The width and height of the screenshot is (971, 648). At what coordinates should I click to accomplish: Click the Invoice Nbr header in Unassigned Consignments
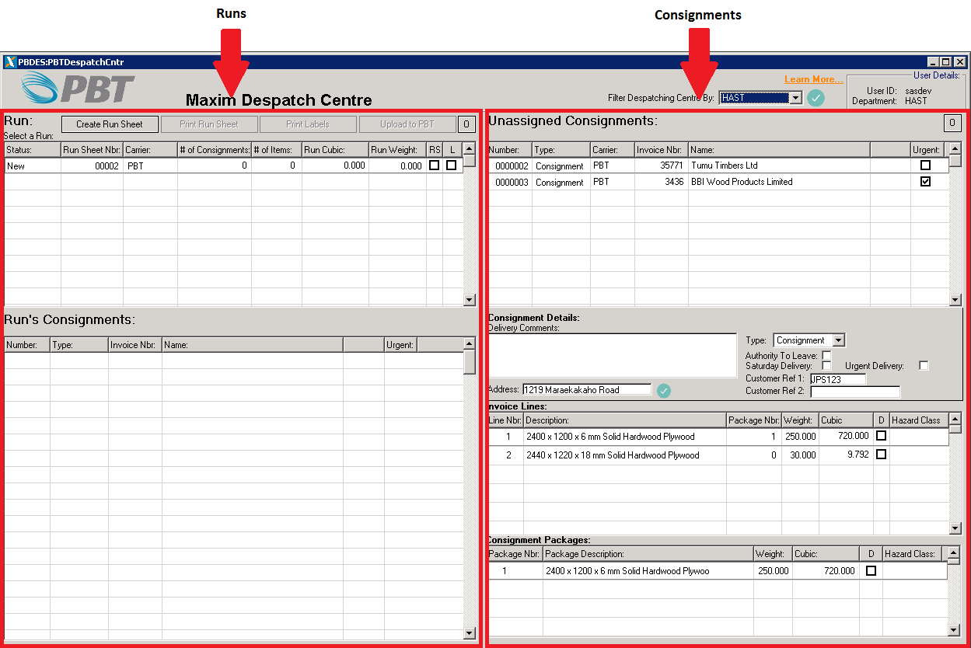point(662,149)
